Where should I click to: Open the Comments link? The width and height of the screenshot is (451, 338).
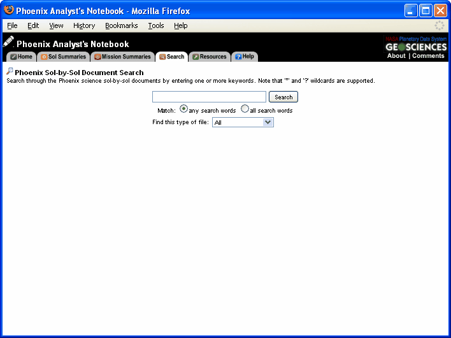pyautogui.click(x=428, y=56)
